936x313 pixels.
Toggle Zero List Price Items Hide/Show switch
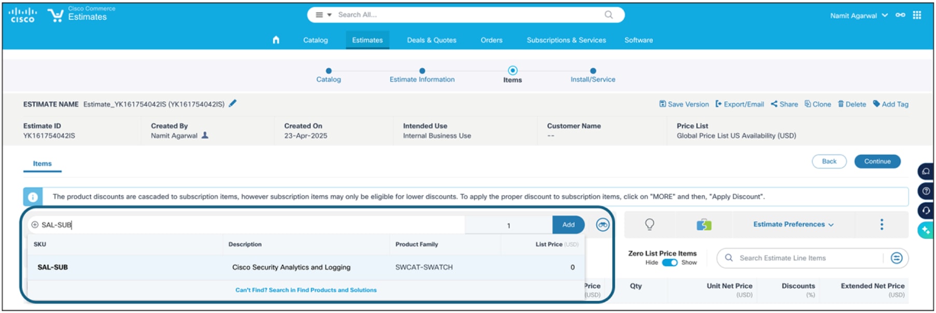(x=670, y=263)
